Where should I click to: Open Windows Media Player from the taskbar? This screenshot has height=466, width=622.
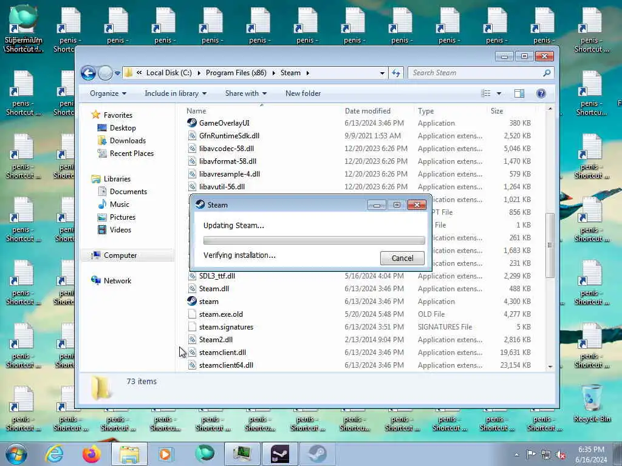[165, 454]
